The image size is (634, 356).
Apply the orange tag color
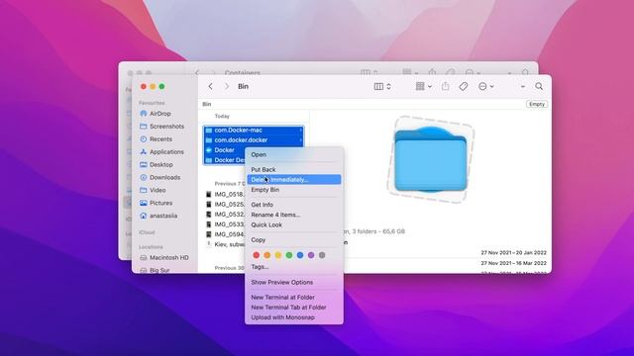266,255
